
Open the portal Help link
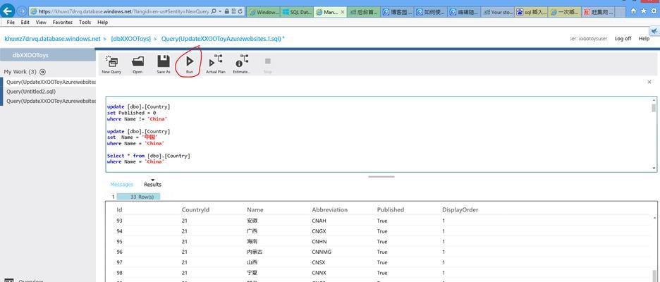pos(644,38)
